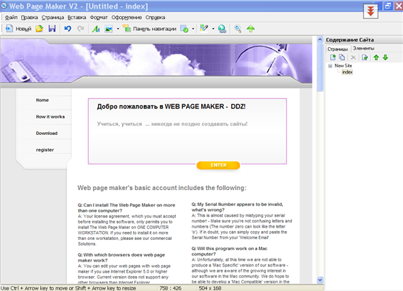The width and height of the screenshot is (403, 291).
Task: Create a new page with Новый button
Action: tap(18, 29)
